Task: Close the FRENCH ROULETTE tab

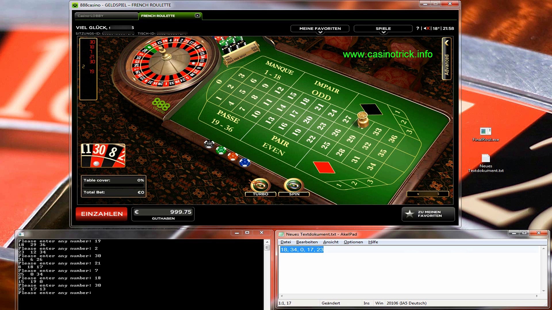Action: (198, 15)
